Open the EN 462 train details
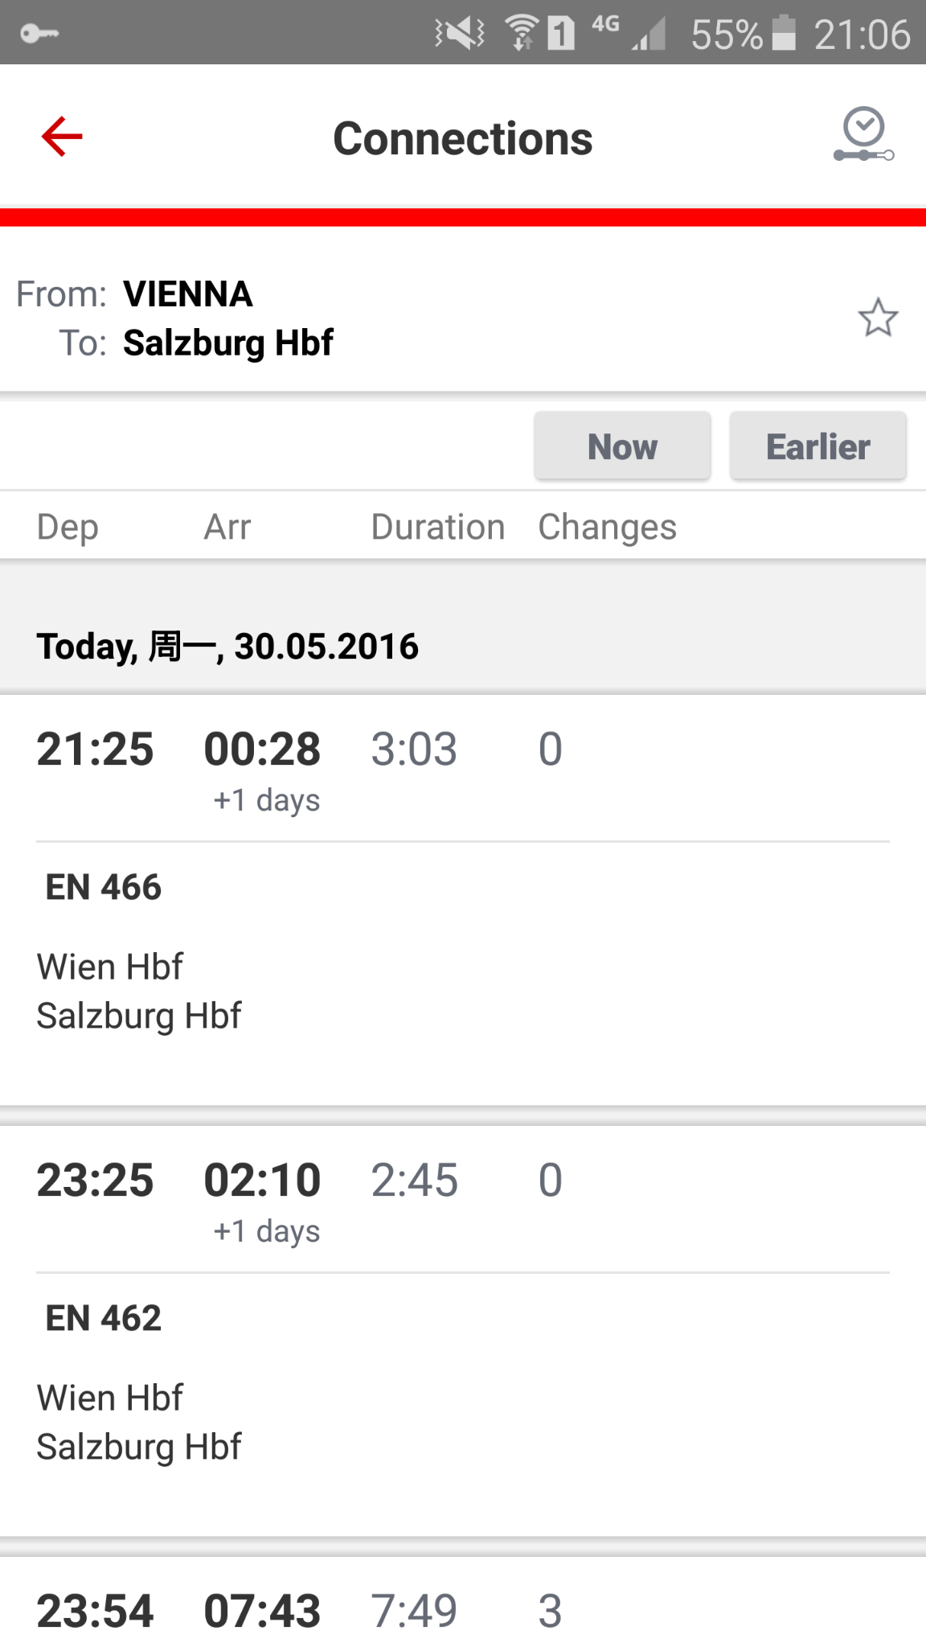Screen dimensions: 926x1647 click(x=104, y=1319)
